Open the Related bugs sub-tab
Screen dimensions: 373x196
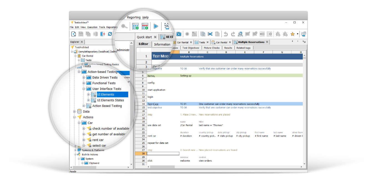tap(243, 48)
